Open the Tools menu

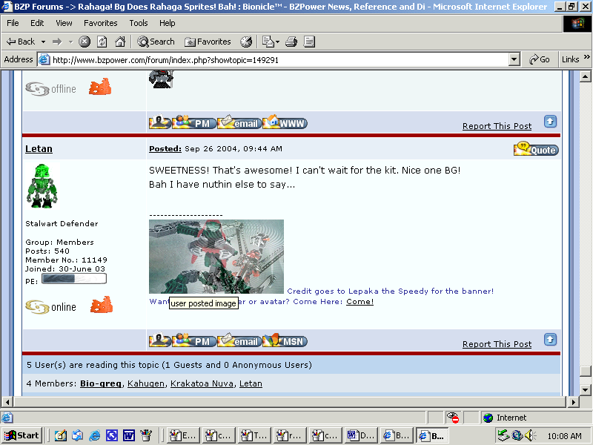[138, 23]
